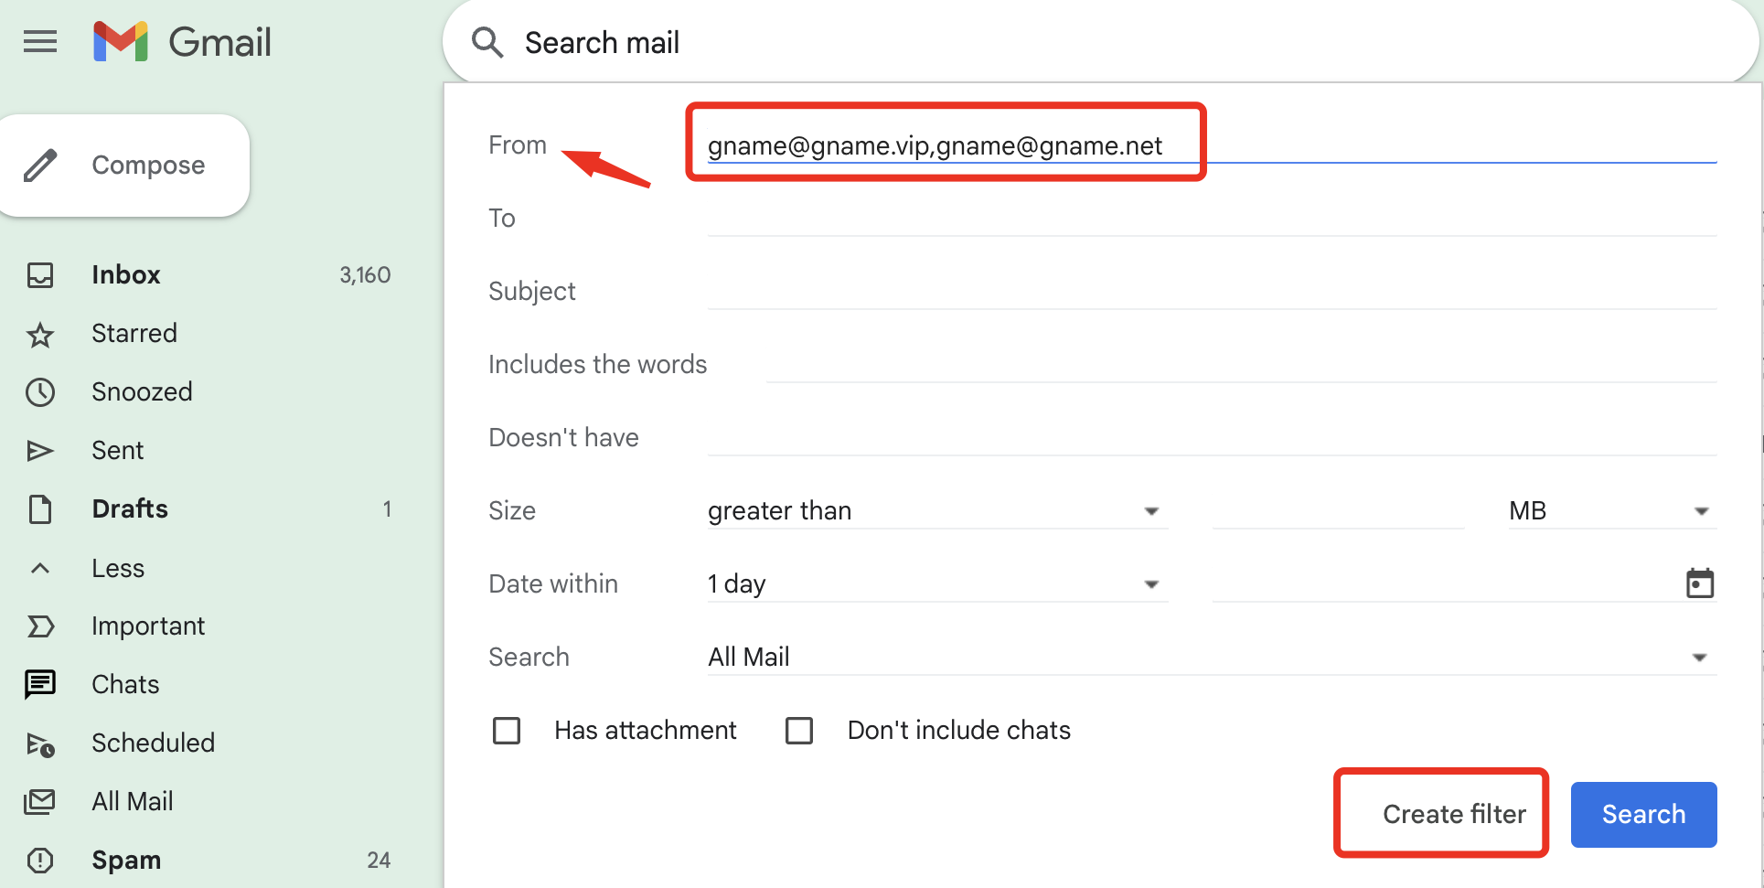Tick the Don't include chats checkbox

pos(799,731)
